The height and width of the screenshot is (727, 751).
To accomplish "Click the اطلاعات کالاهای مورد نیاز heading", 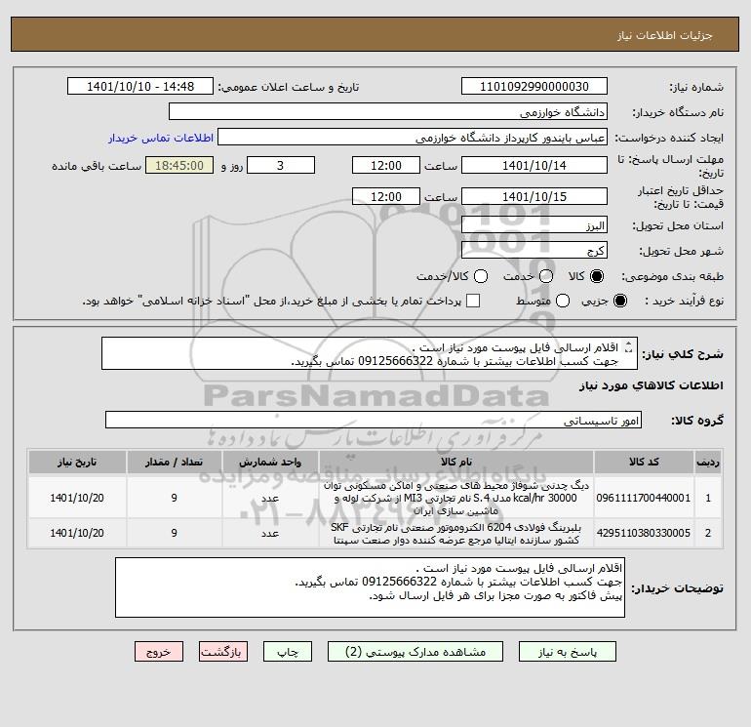I will tap(652, 385).
